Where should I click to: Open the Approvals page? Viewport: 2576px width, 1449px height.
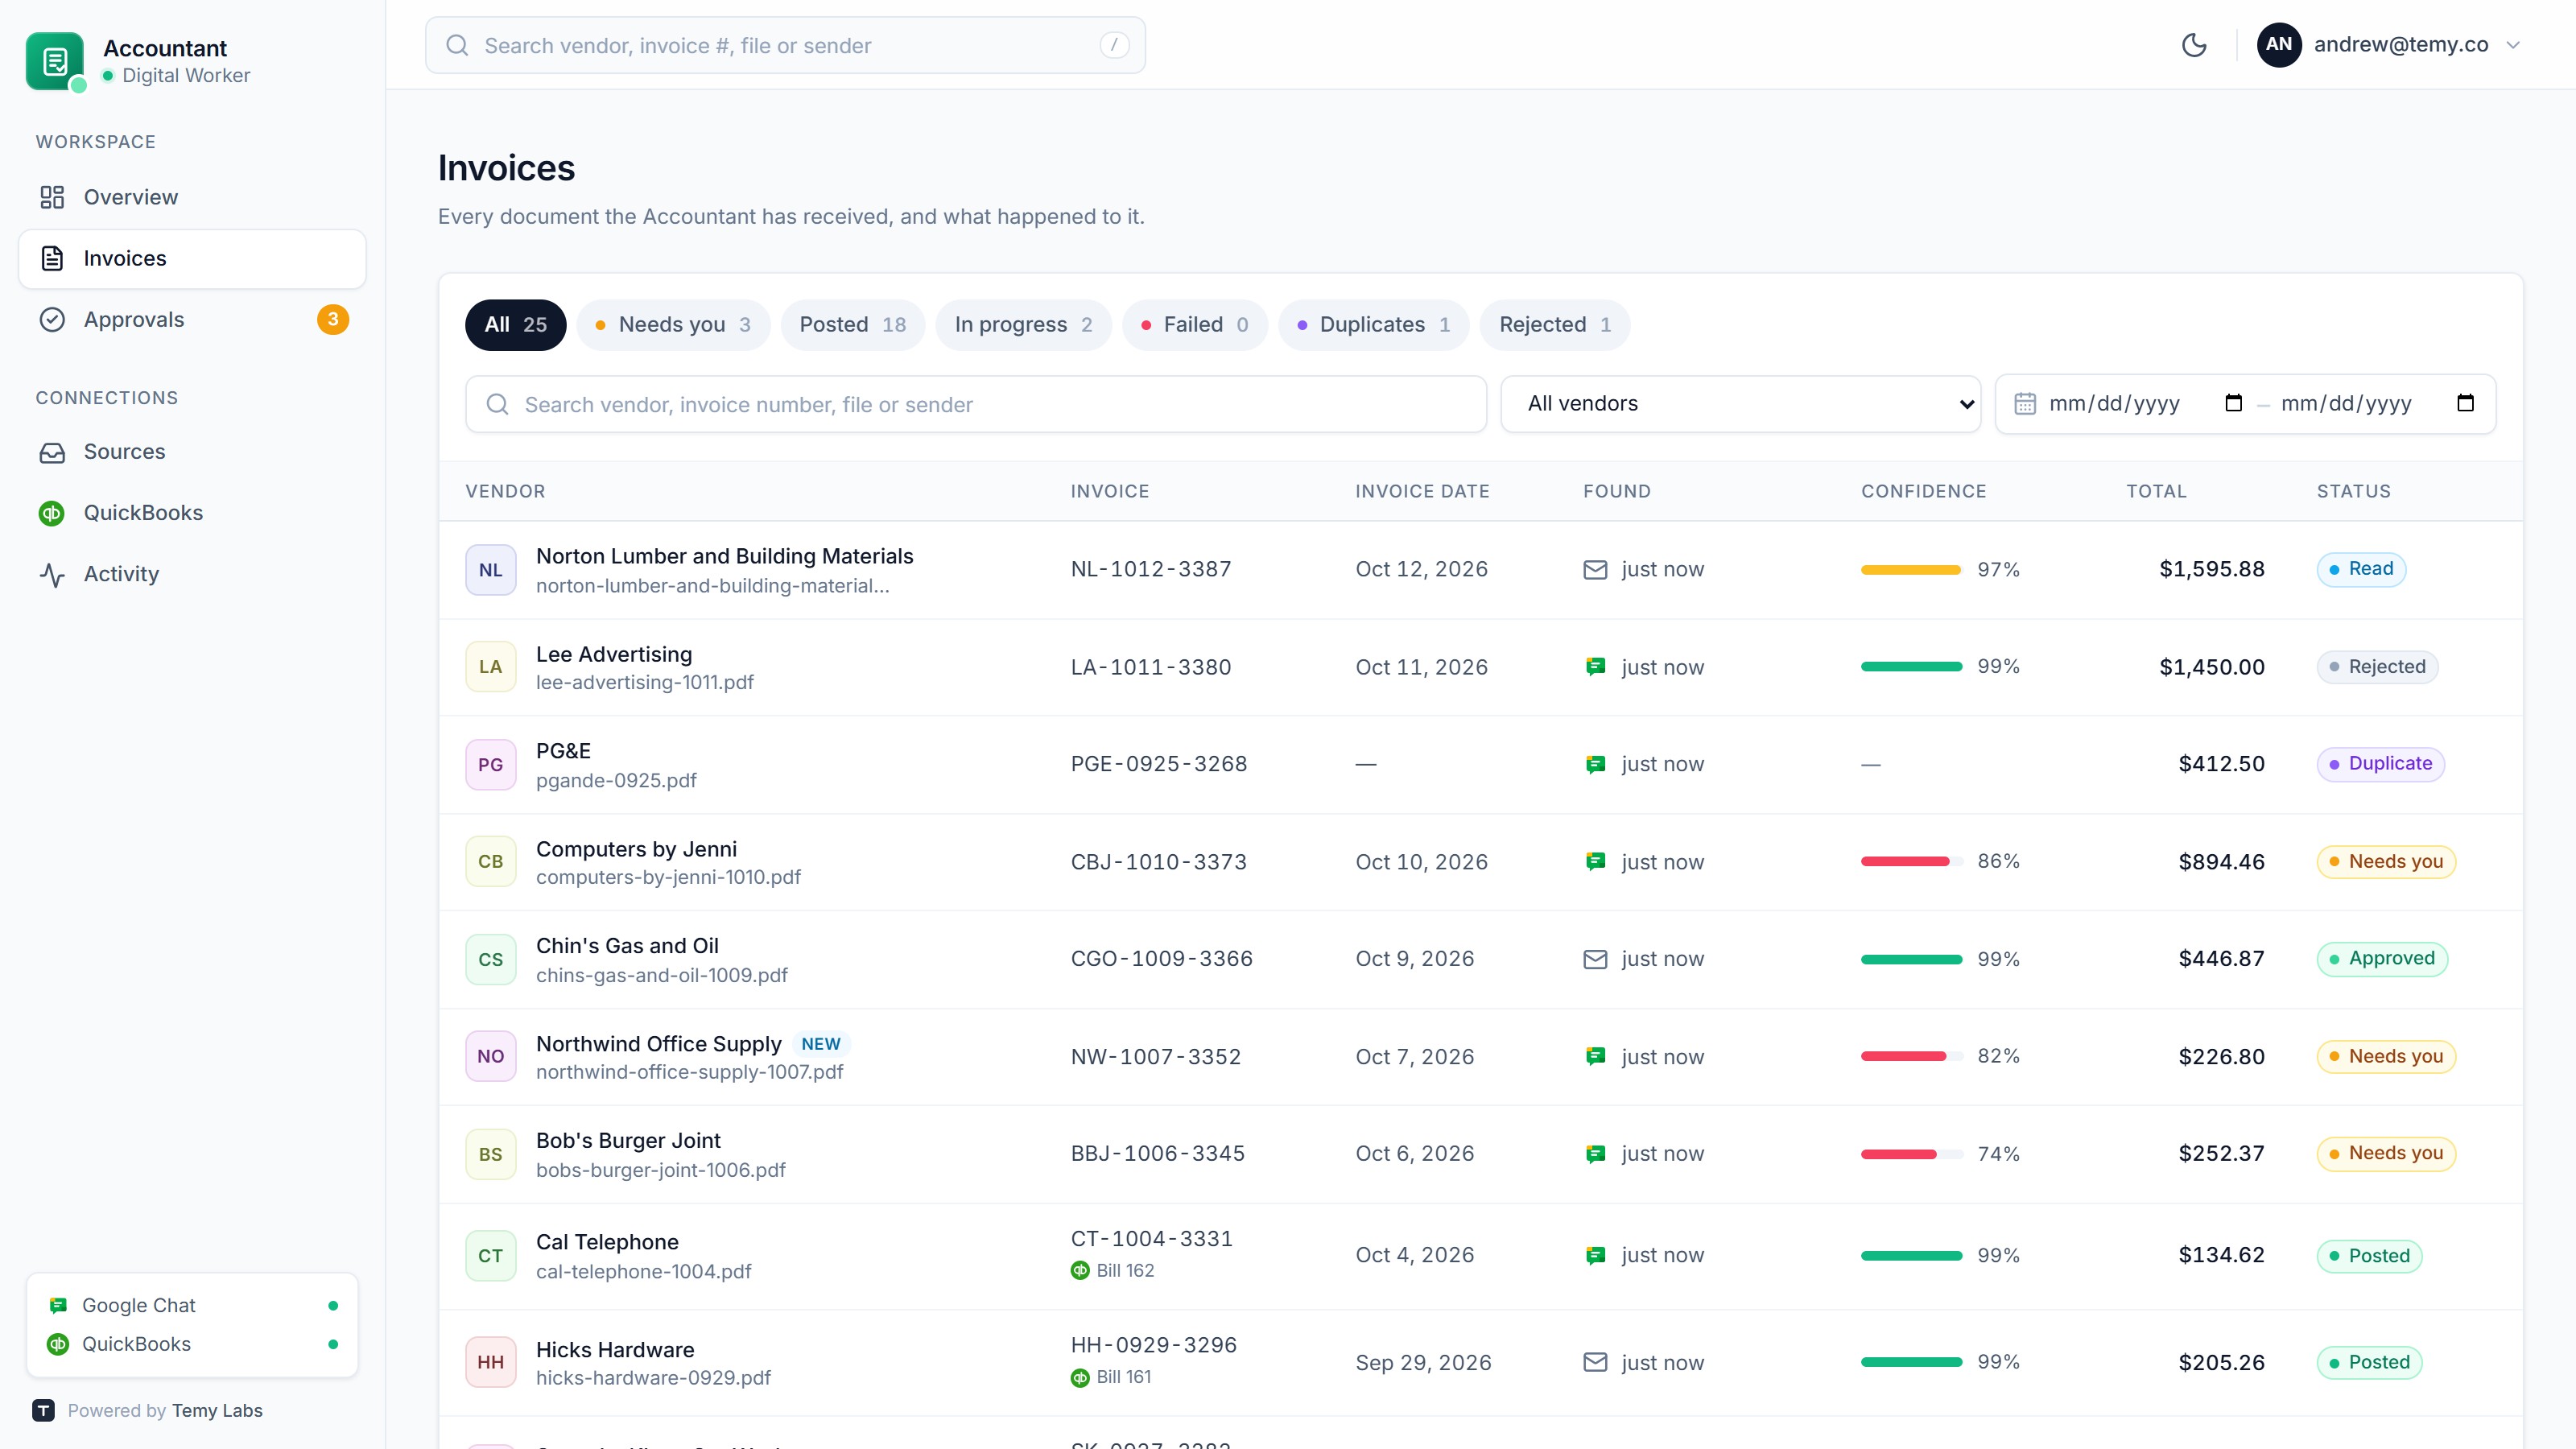(192, 319)
